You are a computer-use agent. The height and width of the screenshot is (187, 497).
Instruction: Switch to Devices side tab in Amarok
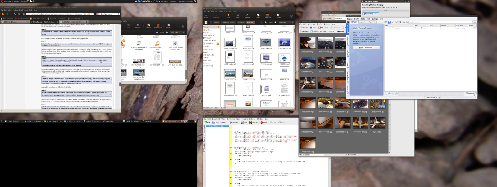[x=348, y=89]
